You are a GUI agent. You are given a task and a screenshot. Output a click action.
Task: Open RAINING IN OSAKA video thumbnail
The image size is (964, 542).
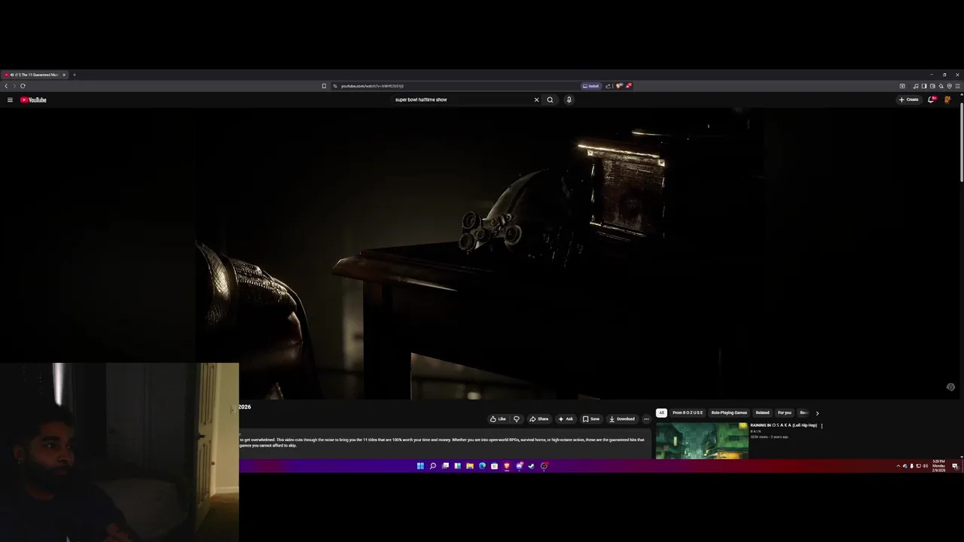pos(702,440)
